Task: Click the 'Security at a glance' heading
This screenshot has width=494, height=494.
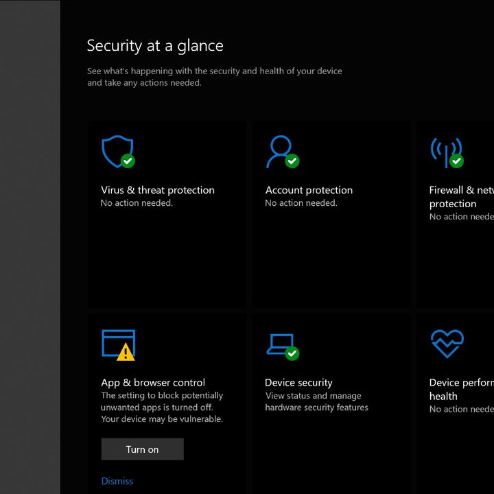Action: pyautogui.click(x=155, y=46)
